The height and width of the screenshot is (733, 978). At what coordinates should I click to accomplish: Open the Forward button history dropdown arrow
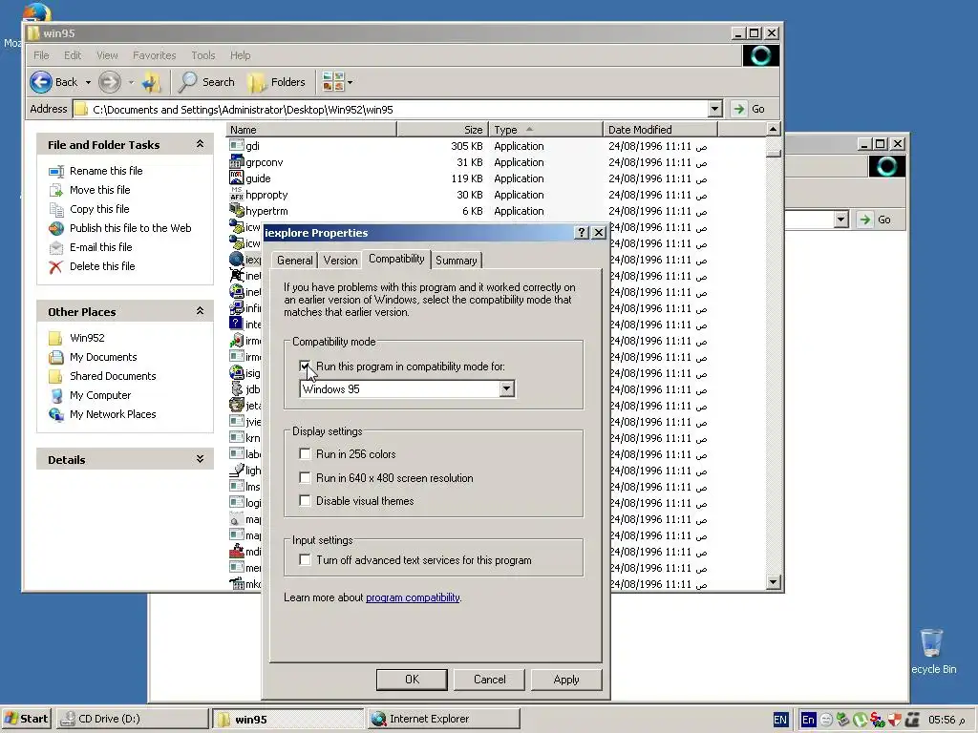click(131, 82)
